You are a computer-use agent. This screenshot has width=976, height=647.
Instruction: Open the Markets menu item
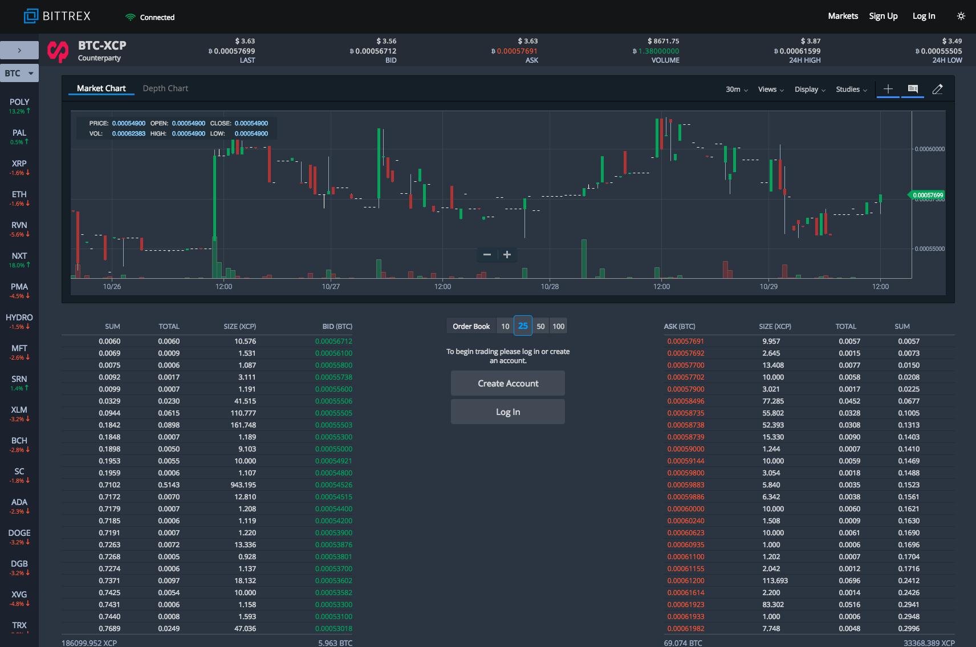[x=843, y=16]
